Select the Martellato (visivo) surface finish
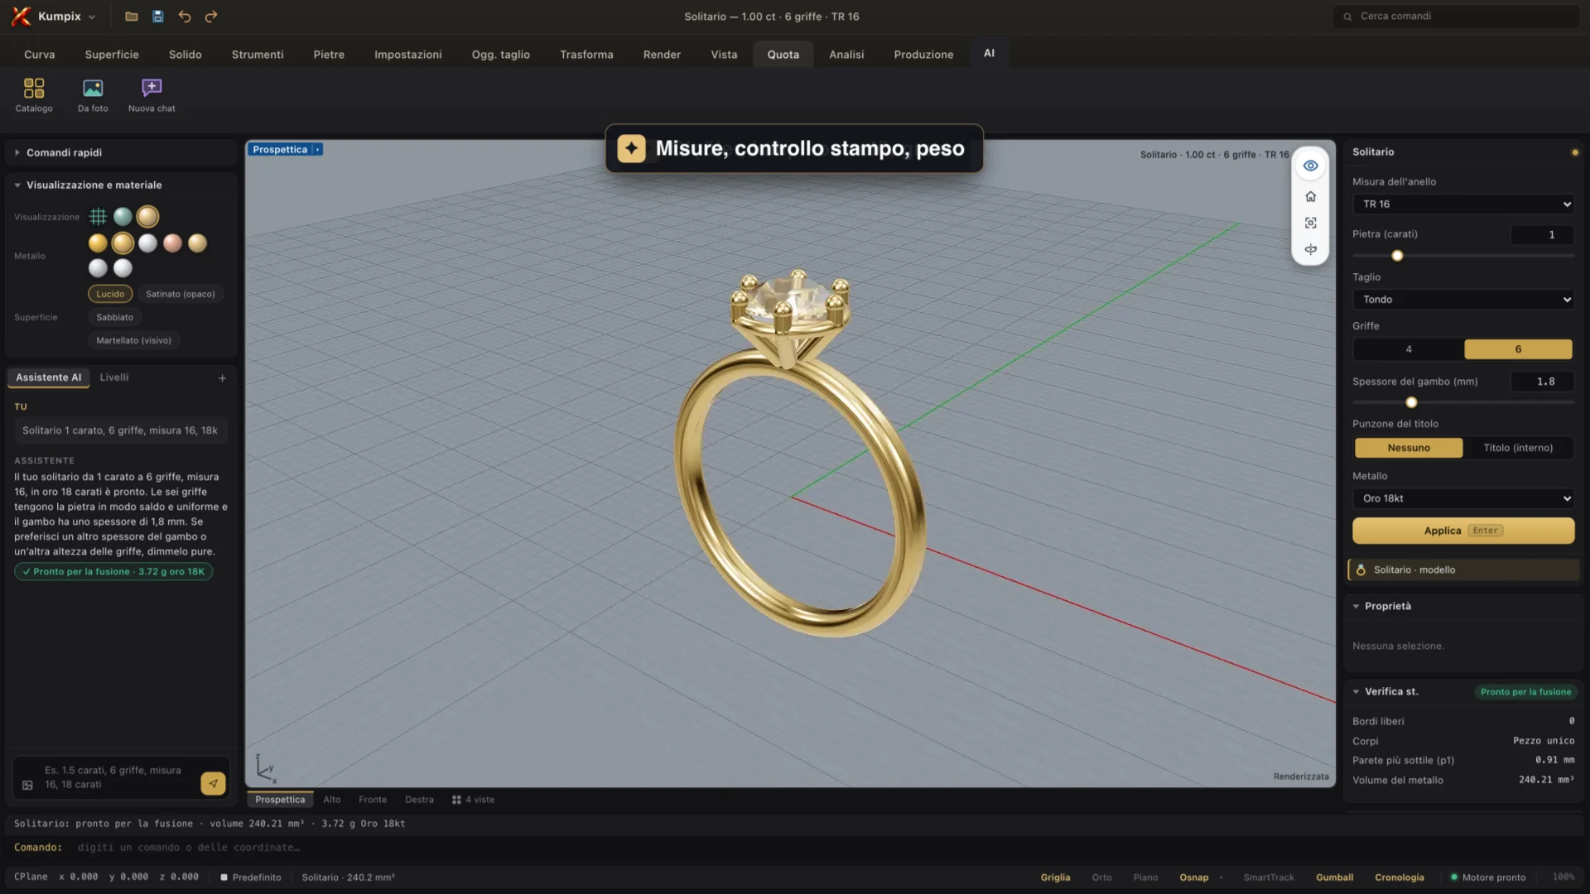Screen dimensions: 1590x894 [133, 340]
